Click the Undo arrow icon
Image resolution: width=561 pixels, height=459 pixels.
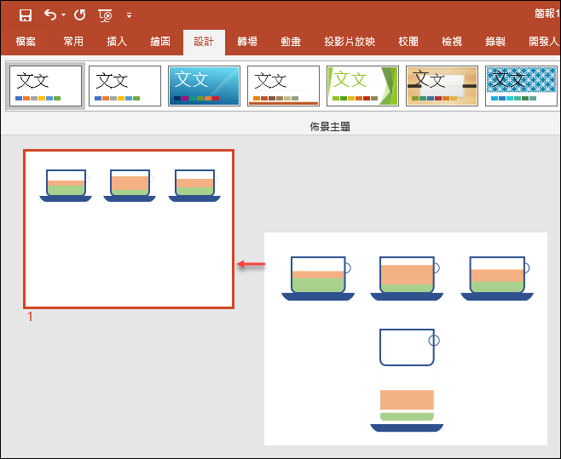point(50,15)
